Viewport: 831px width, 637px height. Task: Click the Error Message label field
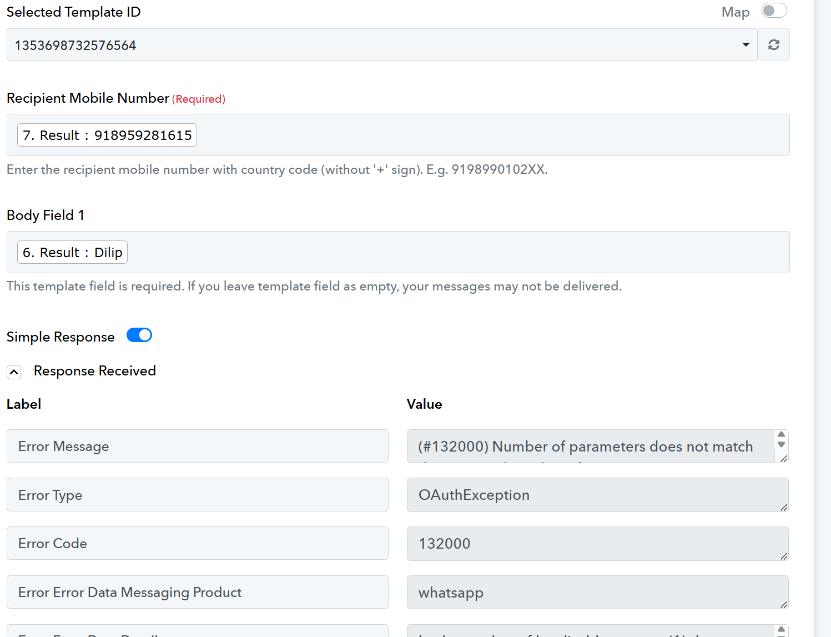pyautogui.click(x=198, y=446)
